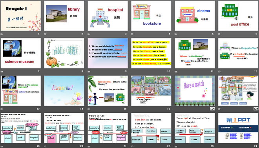
Task: Select slide 15 with the policeman picture
Action: pyautogui.click(x=108, y=91)
